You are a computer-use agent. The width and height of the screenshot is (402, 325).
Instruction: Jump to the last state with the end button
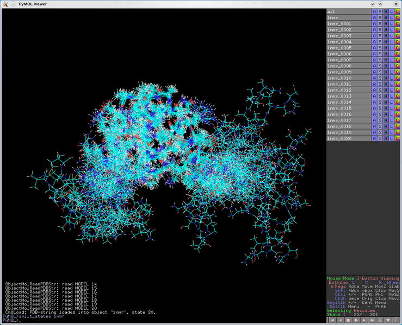(x=373, y=320)
